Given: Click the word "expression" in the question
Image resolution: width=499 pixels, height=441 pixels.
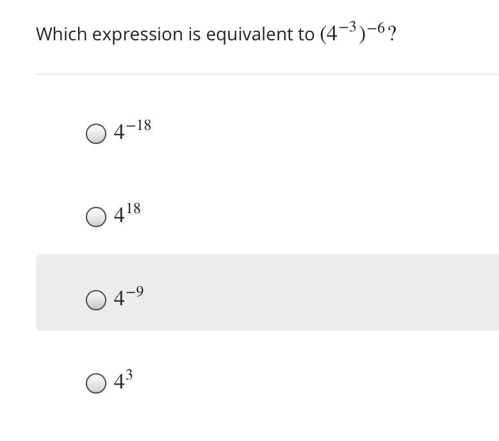Looking at the screenshot, I should click(138, 35).
